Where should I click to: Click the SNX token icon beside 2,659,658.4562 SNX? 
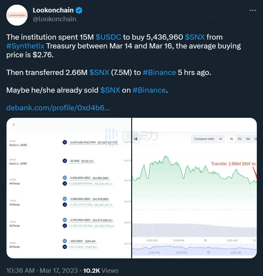pos(65,142)
